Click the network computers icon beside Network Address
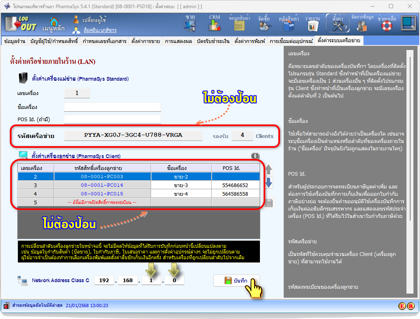The width and height of the screenshot is (420, 319). tap(23, 281)
